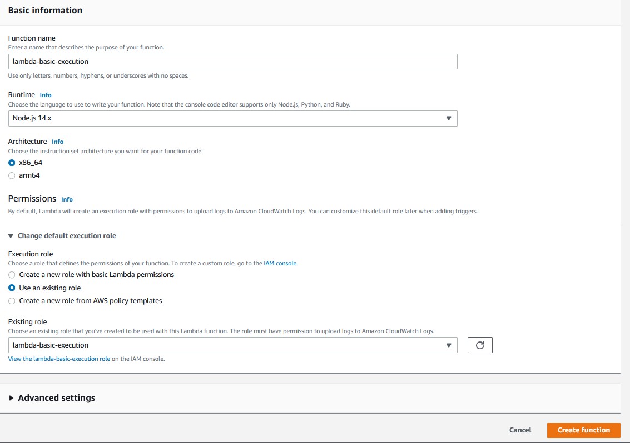
Task: View the lambda-basic-execution role link
Action: [59, 359]
